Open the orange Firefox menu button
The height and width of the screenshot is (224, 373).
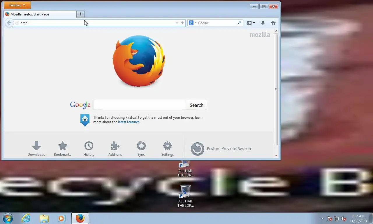click(x=17, y=5)
